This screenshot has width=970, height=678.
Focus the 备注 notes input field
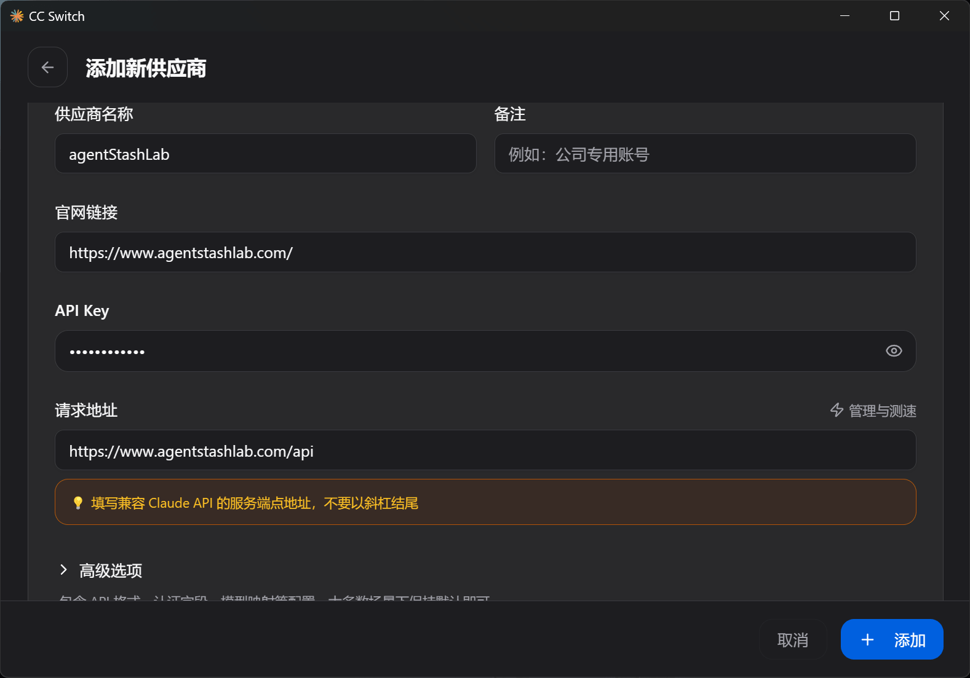click(705, 154)
